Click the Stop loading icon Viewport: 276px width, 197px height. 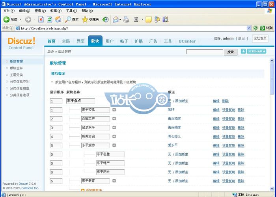[41, 19]
